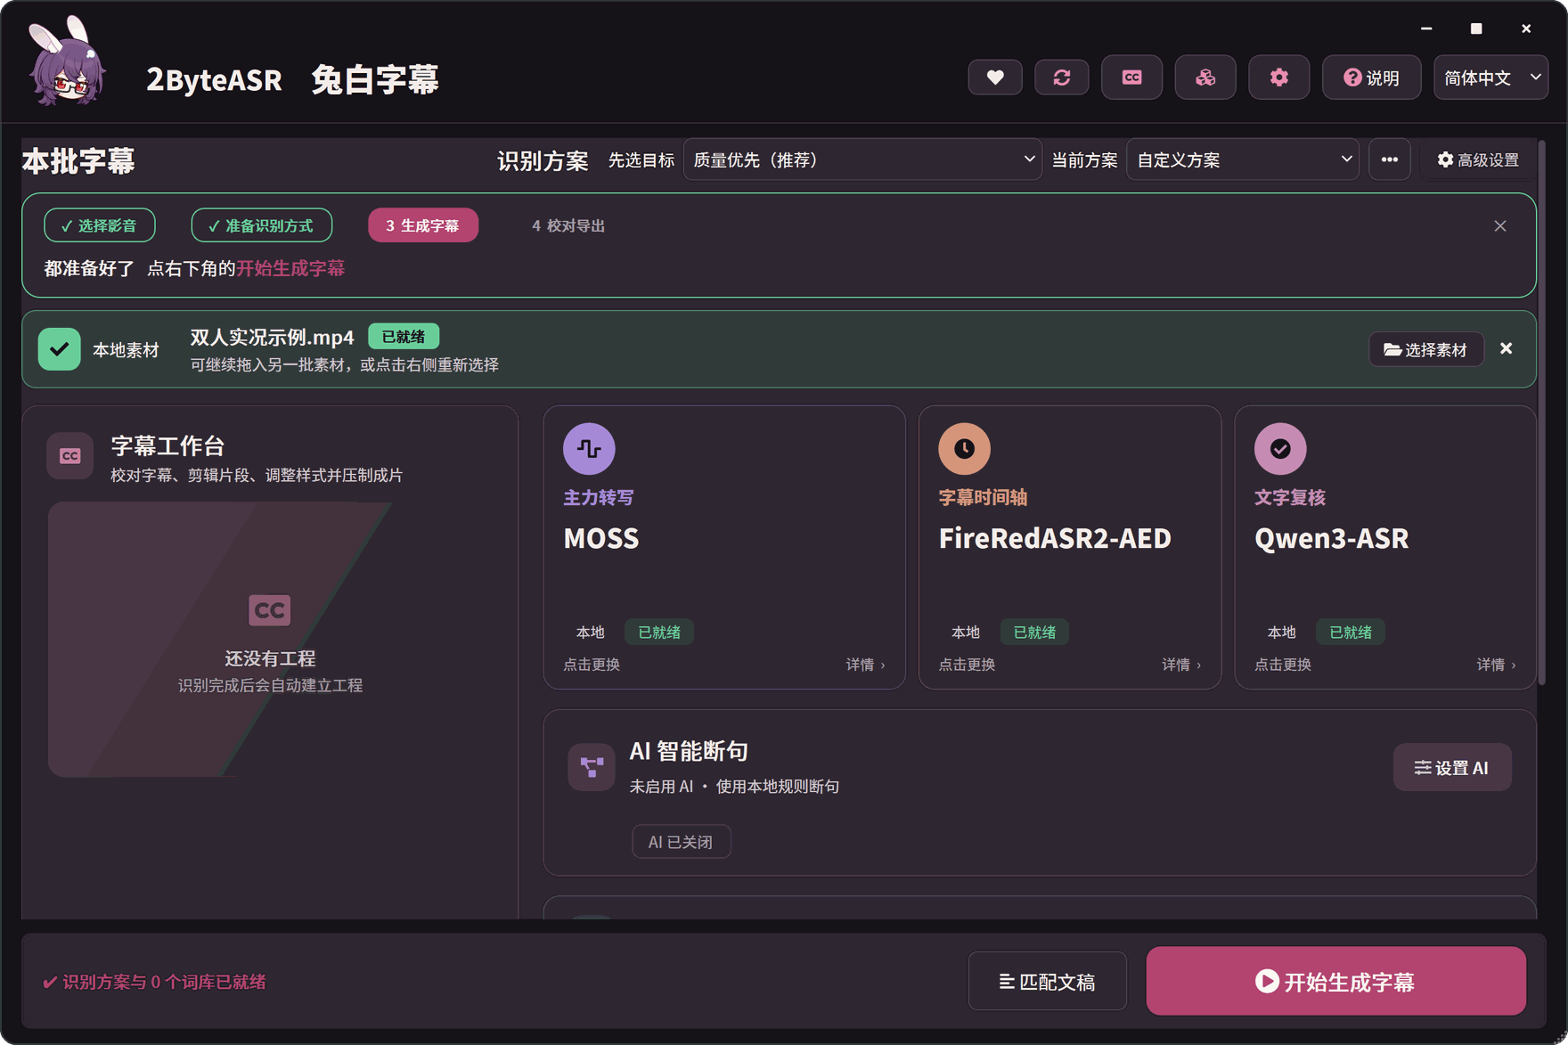Open 详情 for the FireRedASR2-AED card
Viewport: 1568px width, 1045px height.
tap(1181, 665)
